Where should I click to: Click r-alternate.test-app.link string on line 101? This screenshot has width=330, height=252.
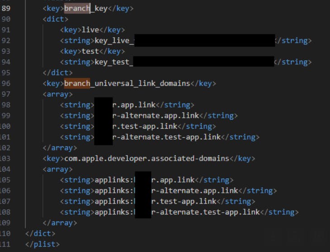click(167, 137)
